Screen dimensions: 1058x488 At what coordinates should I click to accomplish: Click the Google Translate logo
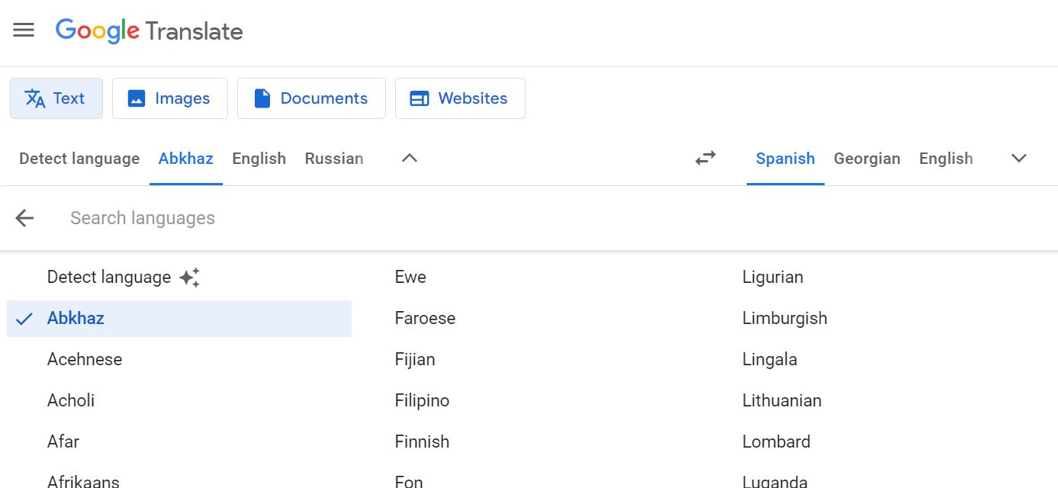149,30
